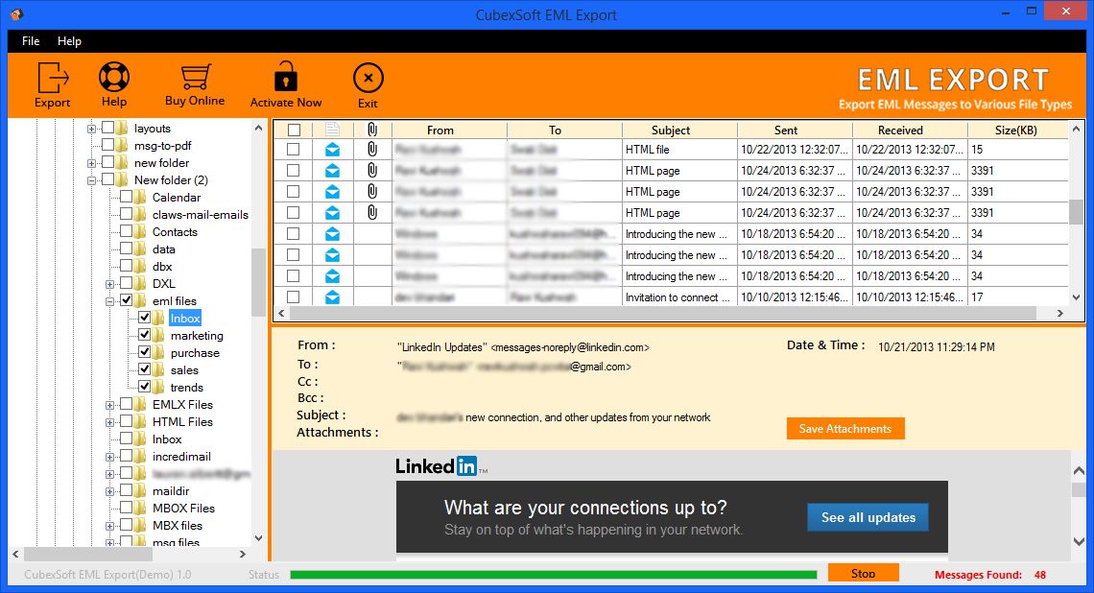This screenshot has width=1094, height=593.
Task: Expand the new folder tree node
Action: pyautogui.click(x=91, y=163)
